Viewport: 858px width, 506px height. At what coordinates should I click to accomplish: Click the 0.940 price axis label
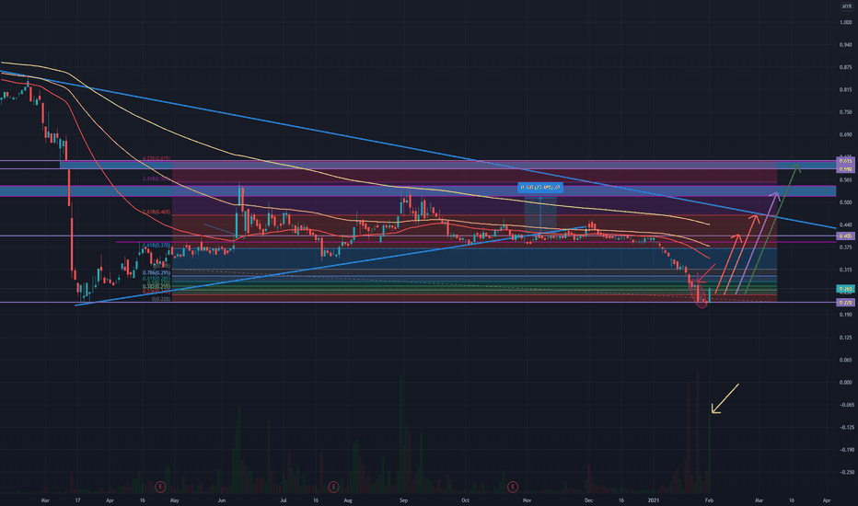(x=846, y=45)
